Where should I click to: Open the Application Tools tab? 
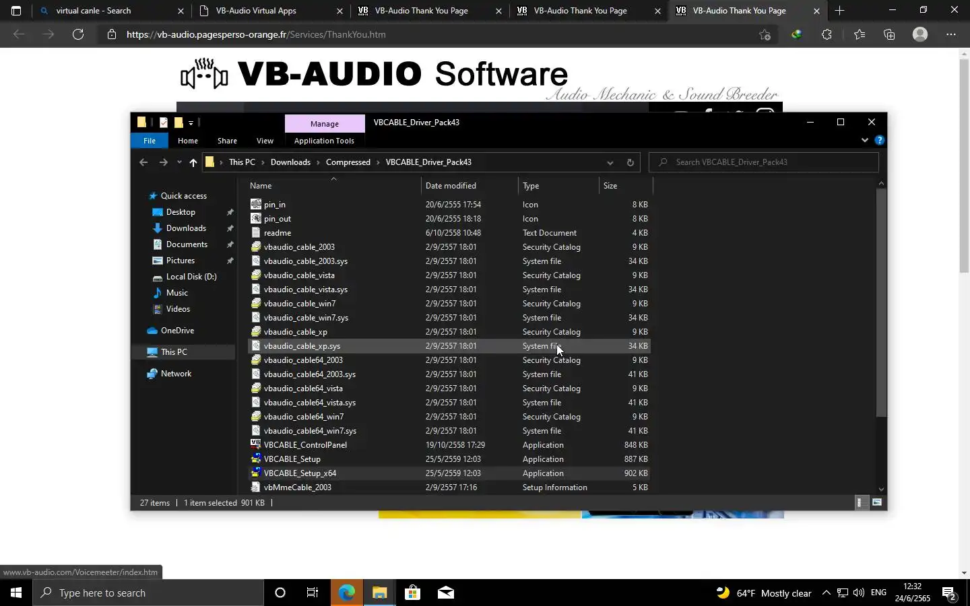pos(324,141)
